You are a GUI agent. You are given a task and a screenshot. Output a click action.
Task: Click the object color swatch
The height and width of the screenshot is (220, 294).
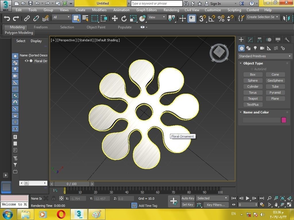(284, 120)
